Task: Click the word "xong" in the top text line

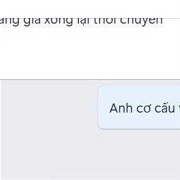Action: pyautogui.click(x=58, y=22)
